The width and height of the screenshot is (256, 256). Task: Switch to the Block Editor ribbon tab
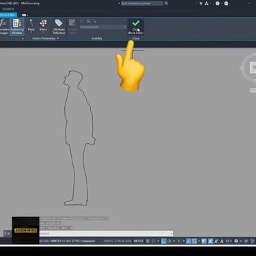pos(8,15)
